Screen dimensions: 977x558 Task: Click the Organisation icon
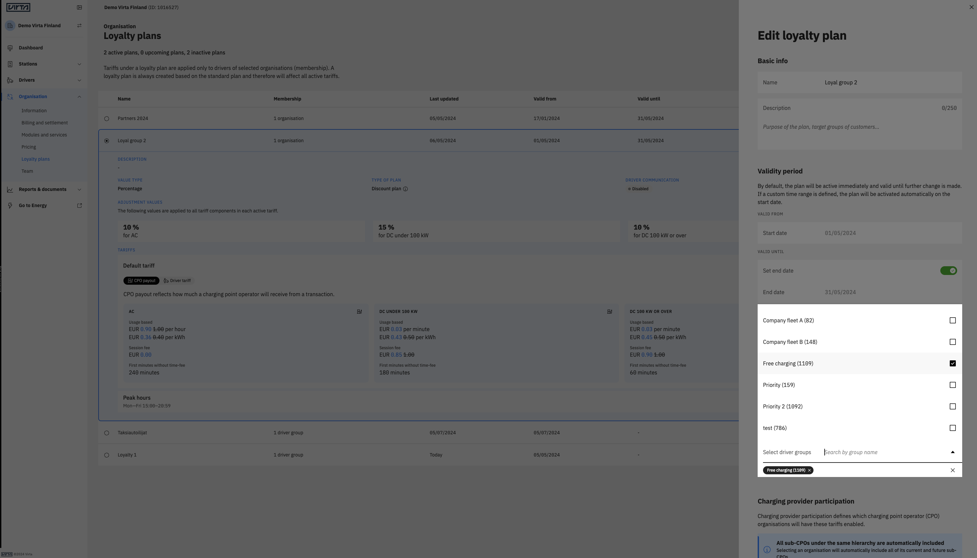[x=10, y=96]
